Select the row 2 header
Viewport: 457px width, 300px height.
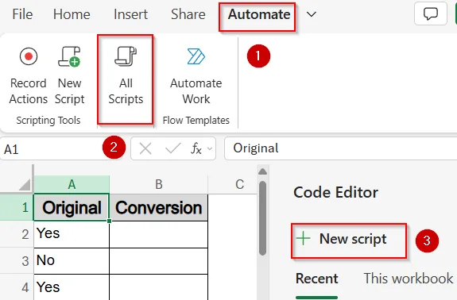(17, 234)
